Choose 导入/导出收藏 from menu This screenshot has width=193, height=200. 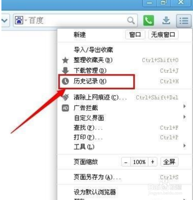pos(125,50)
